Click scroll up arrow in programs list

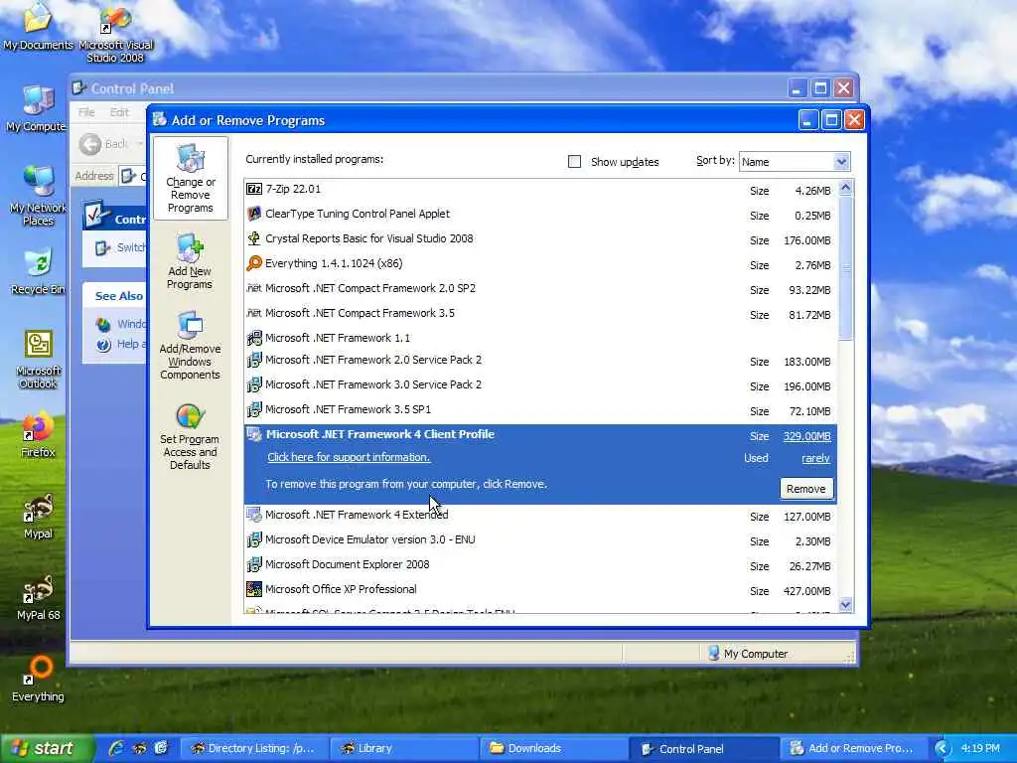846,188
